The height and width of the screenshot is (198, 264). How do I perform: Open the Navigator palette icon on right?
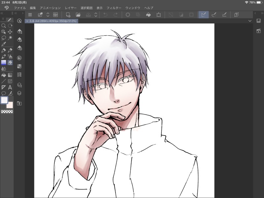tap(259, 21)
